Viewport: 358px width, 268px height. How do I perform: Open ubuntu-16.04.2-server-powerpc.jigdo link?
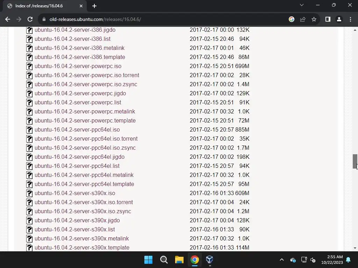pyautogui.click(x=80, y=94)
